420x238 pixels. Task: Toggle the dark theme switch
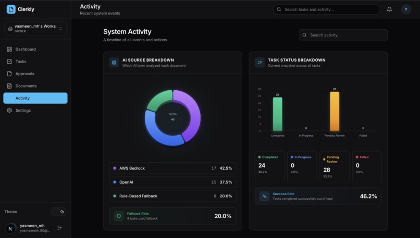click(x=59, y=211)
